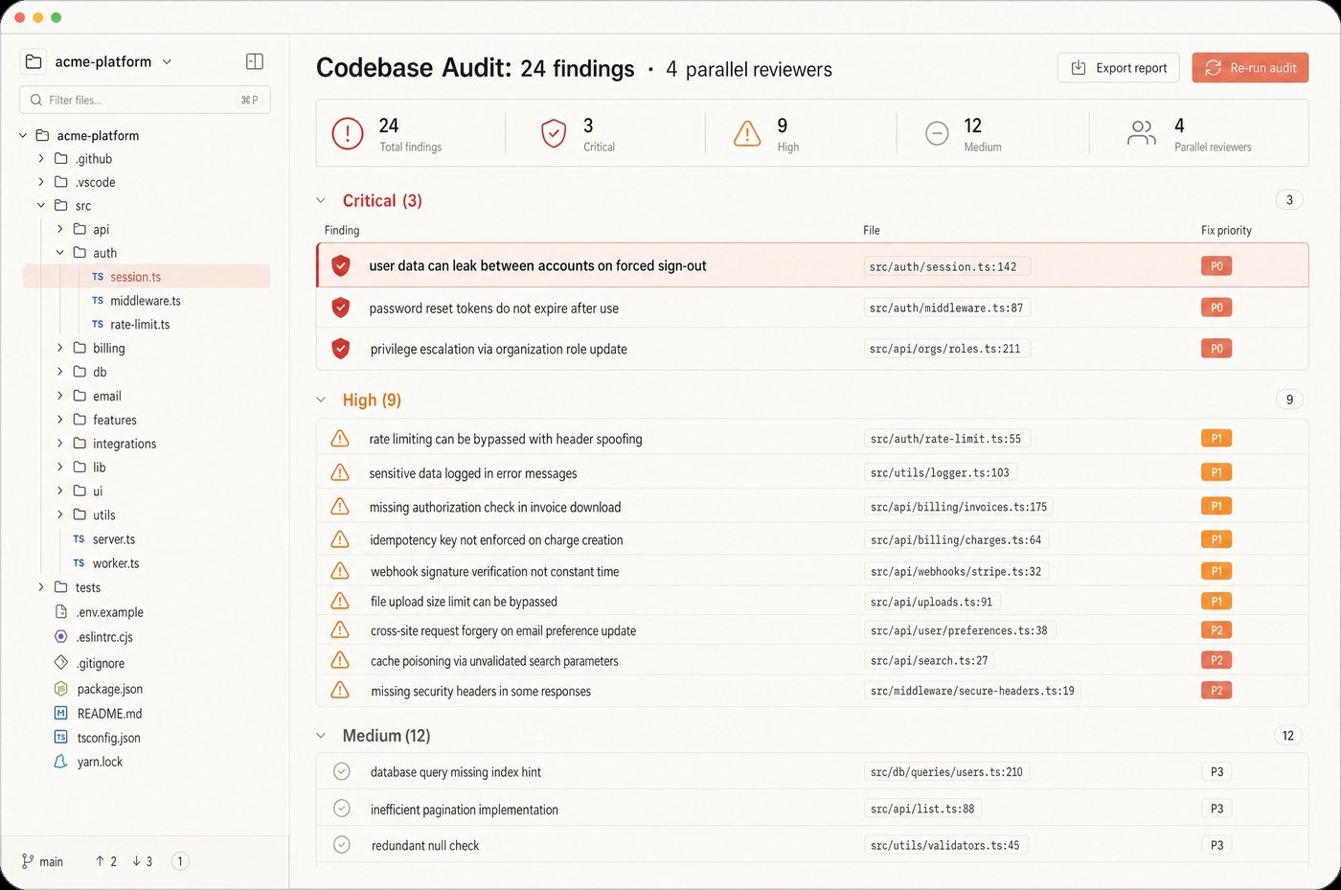Viewport: 1341px width, 890px height.
Task: Open src/api/billing/invoices.ts:175 file link
Action: 959,507
